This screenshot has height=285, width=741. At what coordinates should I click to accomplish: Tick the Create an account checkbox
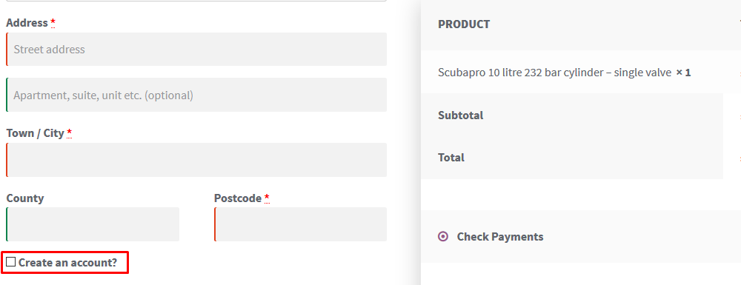[x=11, y=262]
